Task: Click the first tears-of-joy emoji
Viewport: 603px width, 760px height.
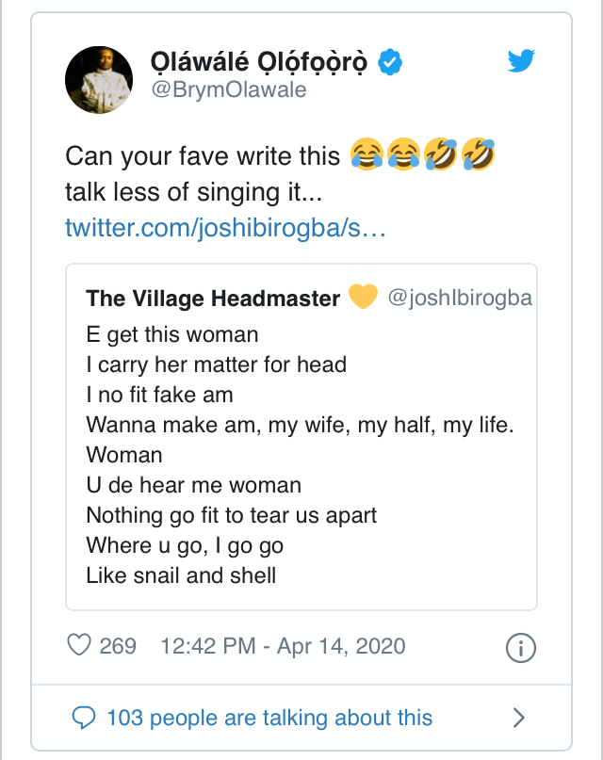Action: click(366, 154)
